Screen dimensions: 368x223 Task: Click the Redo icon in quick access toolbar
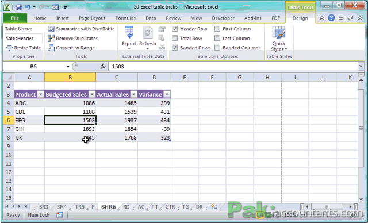(x=42, y=7)
